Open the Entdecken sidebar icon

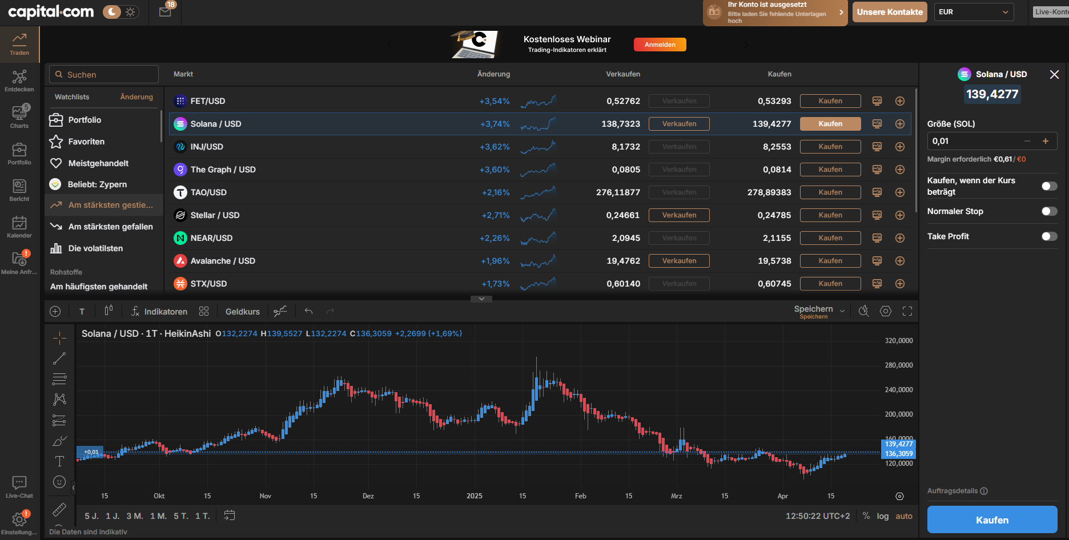(x=19, y=80)
